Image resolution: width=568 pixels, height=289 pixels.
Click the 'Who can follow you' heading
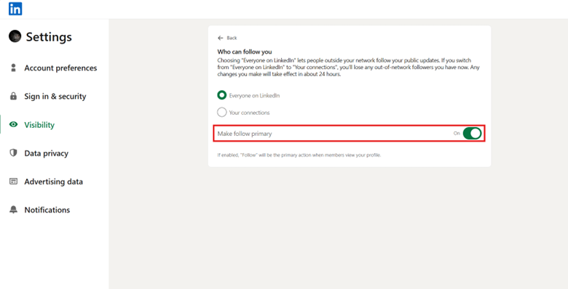245,52
